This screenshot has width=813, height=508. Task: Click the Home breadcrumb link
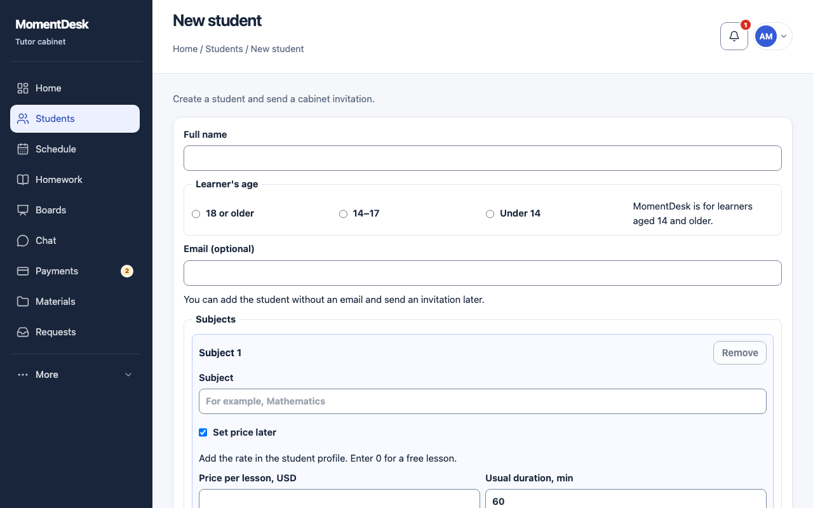coord(185,49)
